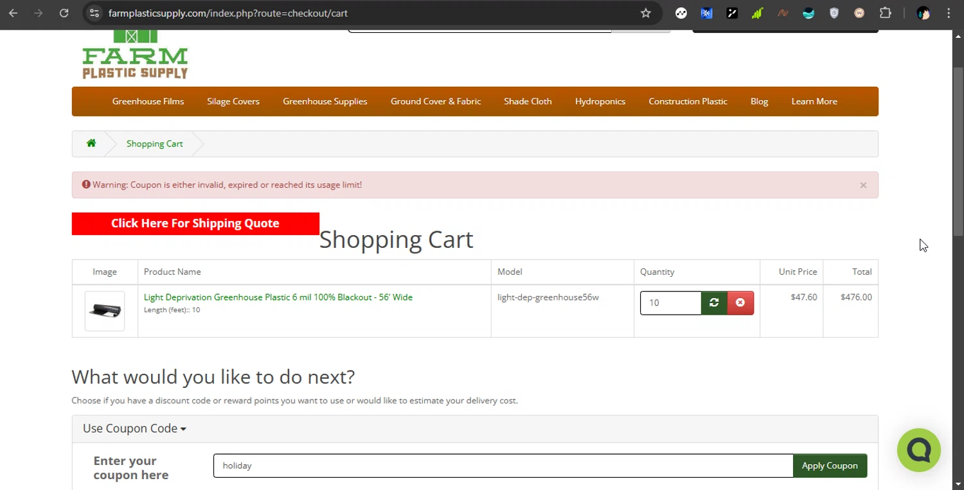Dismiss the coupon warning alert
Screen dimensions: 964x490
(863, 185)
